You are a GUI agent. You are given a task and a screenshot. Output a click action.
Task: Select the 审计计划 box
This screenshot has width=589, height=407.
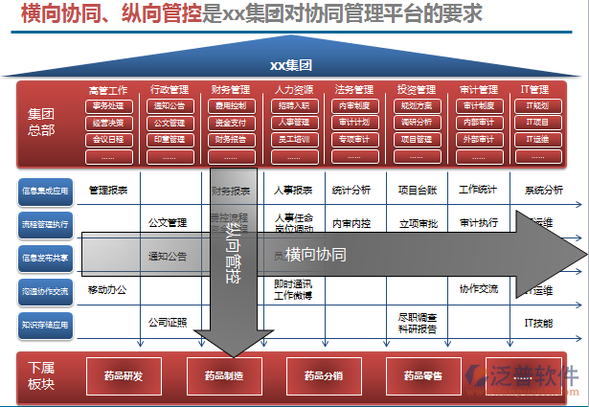(355, 123)
